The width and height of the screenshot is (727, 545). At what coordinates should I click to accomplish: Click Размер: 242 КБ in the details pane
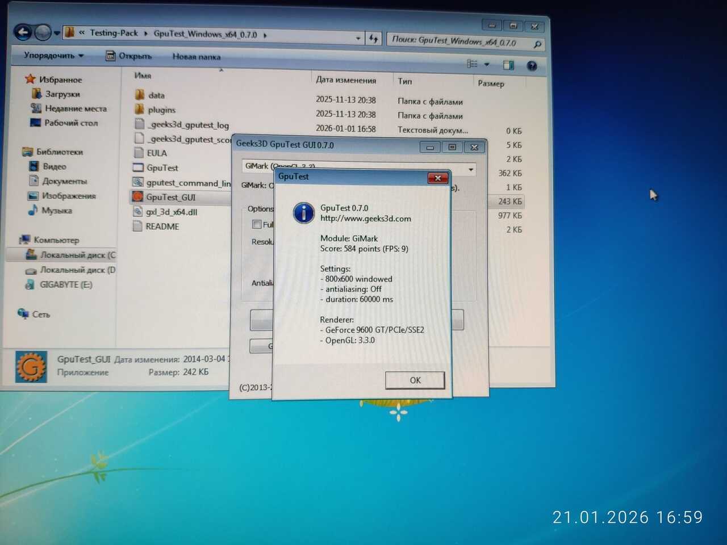[x=178, y=372]
